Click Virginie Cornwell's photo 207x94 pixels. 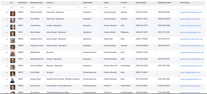[x=13, y=47]
